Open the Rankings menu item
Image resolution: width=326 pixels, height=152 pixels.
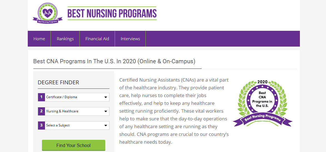pyautogui.click(x=65, y=39)
